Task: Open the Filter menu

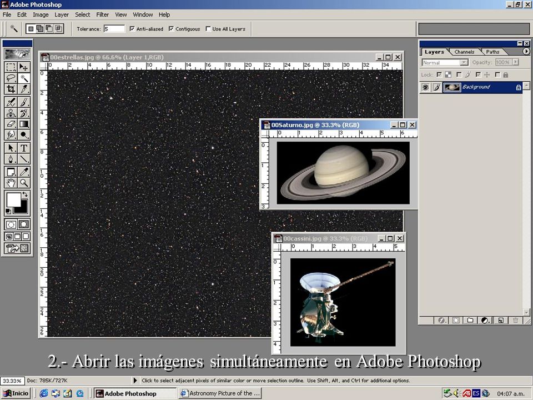Action: point(102,14)
